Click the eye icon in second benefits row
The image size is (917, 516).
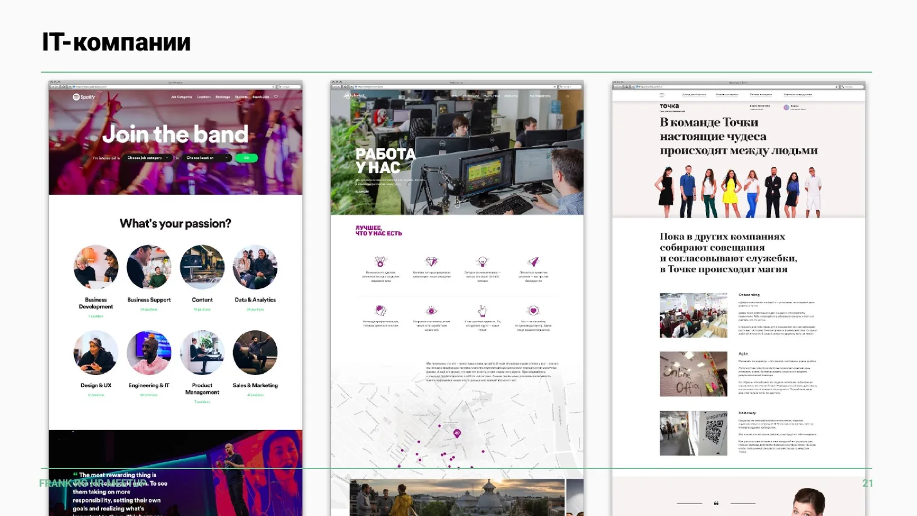pyautogui.click(x=432, y=311)
